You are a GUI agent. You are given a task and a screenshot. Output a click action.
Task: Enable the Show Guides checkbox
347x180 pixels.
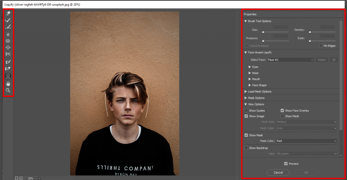tap(246, 111)
